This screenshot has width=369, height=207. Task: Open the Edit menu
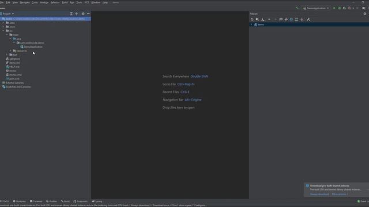[x=8, y=2]
